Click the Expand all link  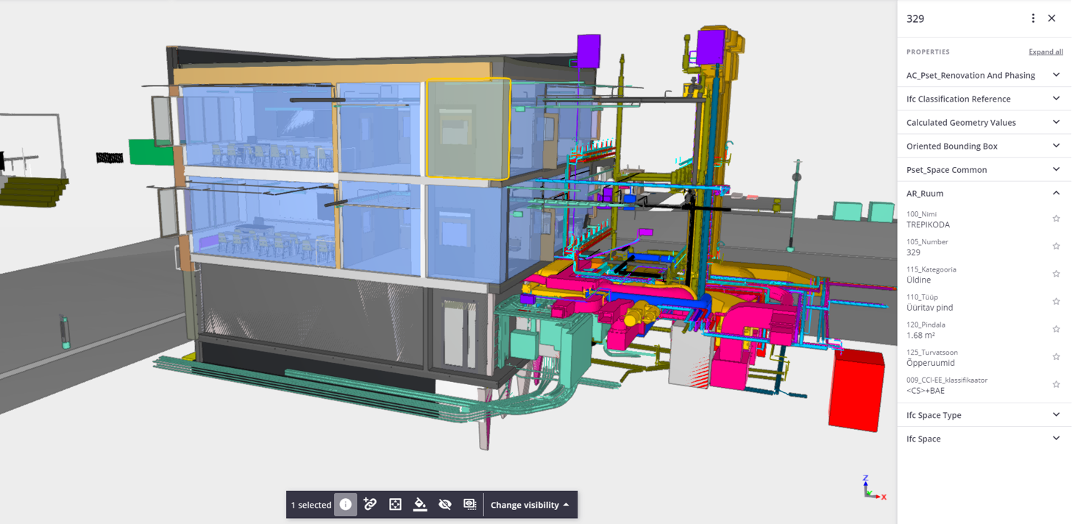pos(1045,52)
